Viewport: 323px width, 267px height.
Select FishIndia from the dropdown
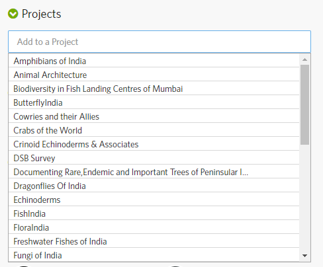[154, 213]
